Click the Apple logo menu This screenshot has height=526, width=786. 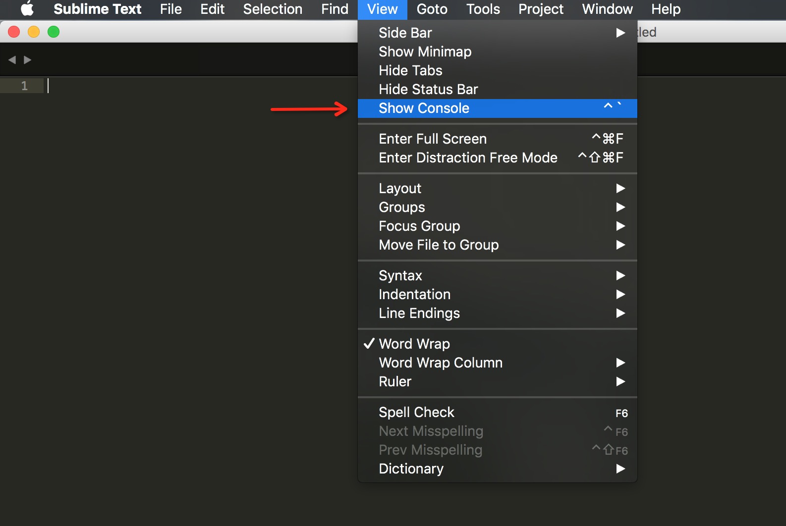pos(27,9)
